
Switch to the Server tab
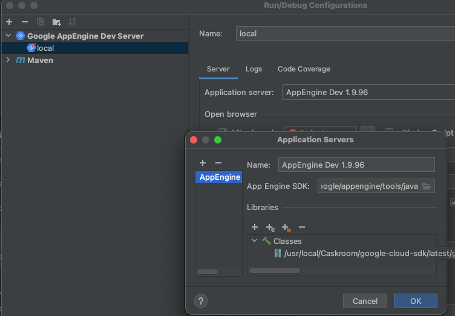[x=218, y=69]
